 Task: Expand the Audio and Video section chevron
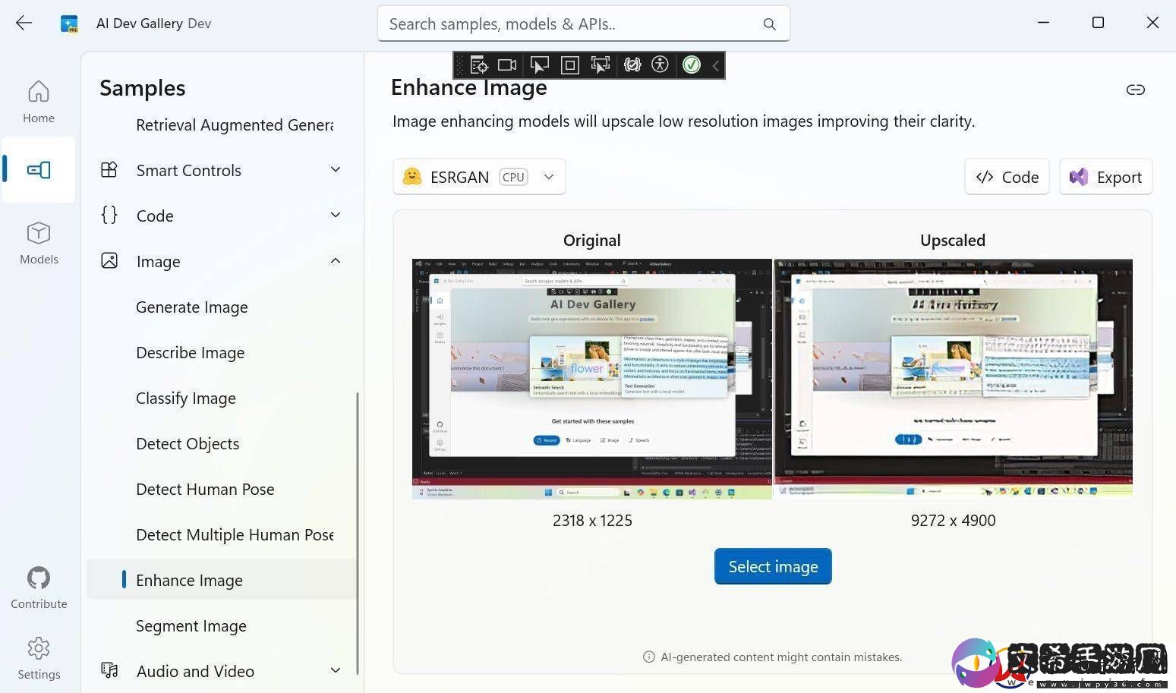(336, 670)
